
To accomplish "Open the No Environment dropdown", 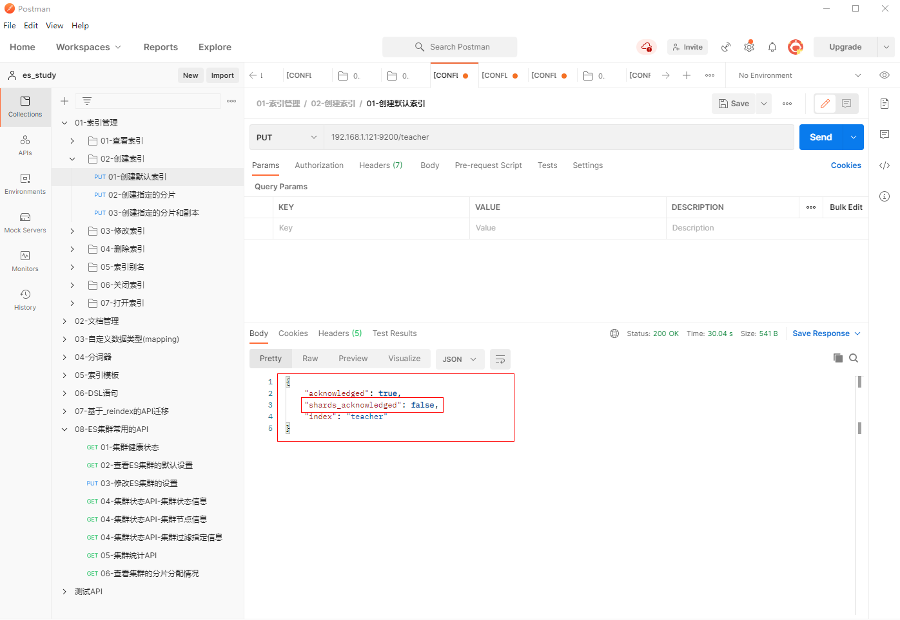I will (x=799, y=75).
